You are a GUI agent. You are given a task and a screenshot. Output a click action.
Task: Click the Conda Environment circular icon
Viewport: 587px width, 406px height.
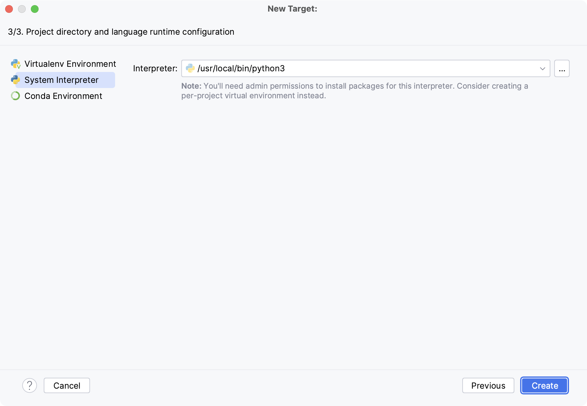[15, 96]
